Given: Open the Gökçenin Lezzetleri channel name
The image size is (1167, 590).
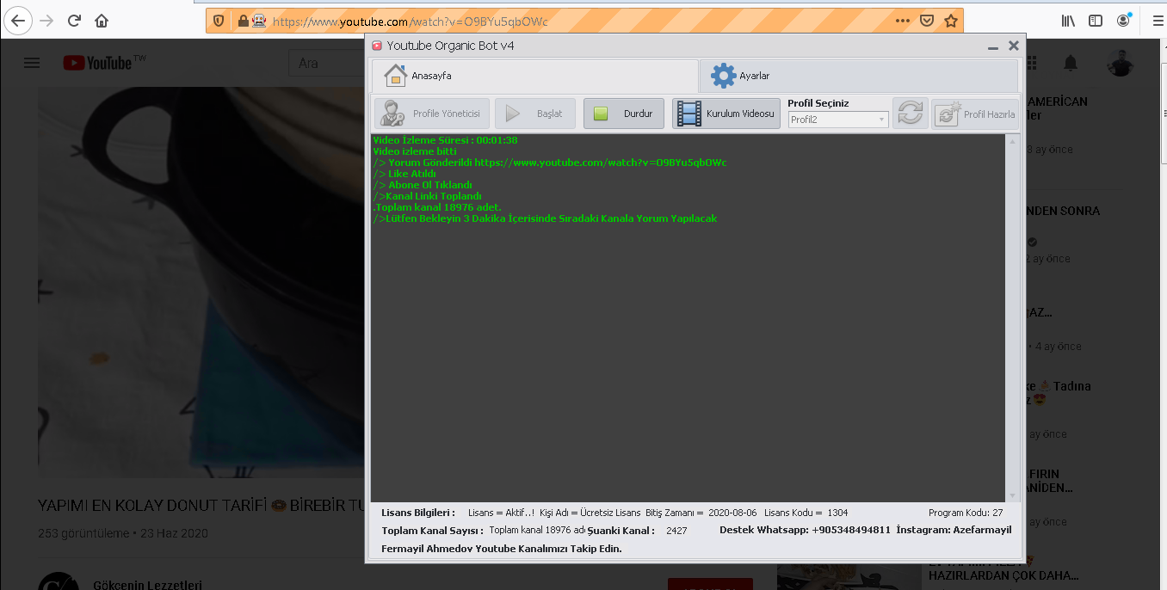Looking at the screenshot, I should 147,585.
